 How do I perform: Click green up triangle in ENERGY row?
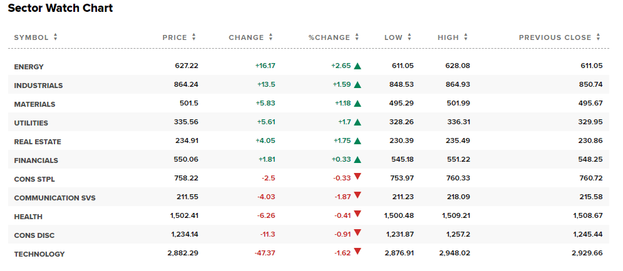click(x=358, y=66)
